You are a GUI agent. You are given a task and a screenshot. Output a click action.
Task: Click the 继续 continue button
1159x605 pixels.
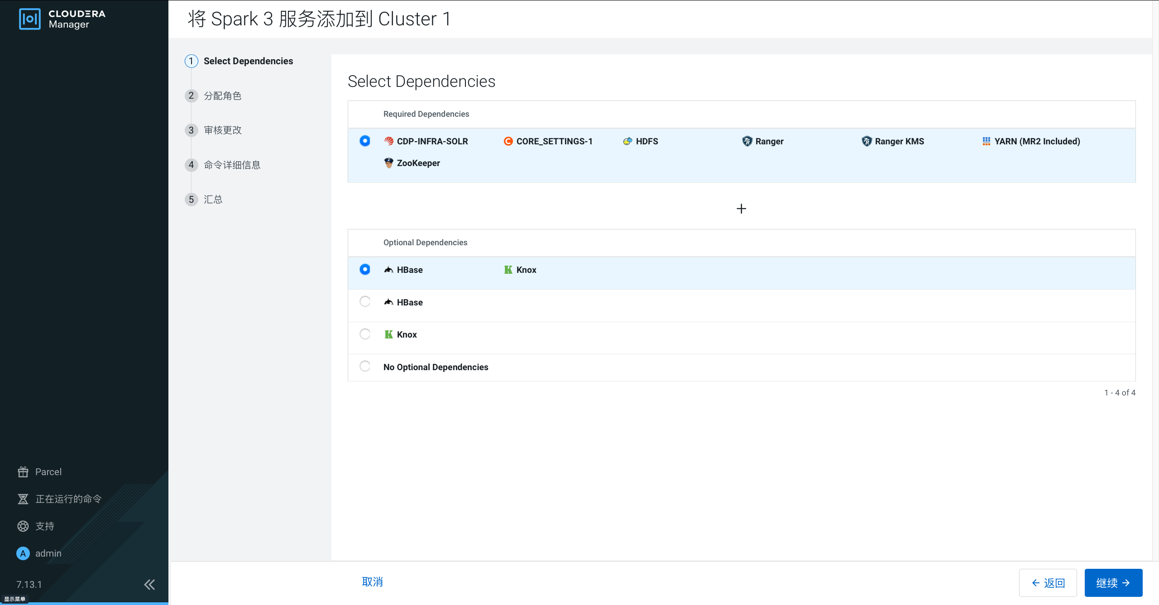(1113, 583)
